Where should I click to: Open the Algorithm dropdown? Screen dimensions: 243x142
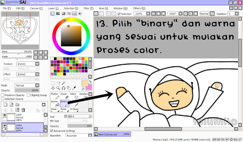click(90, 135)
